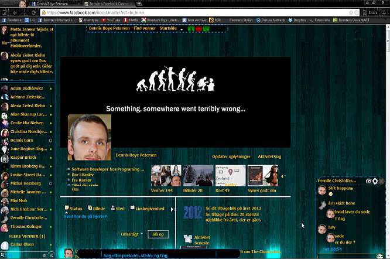Open chat with Carina Olsen
The image size is (390, 259).
(x=26, y=244)
